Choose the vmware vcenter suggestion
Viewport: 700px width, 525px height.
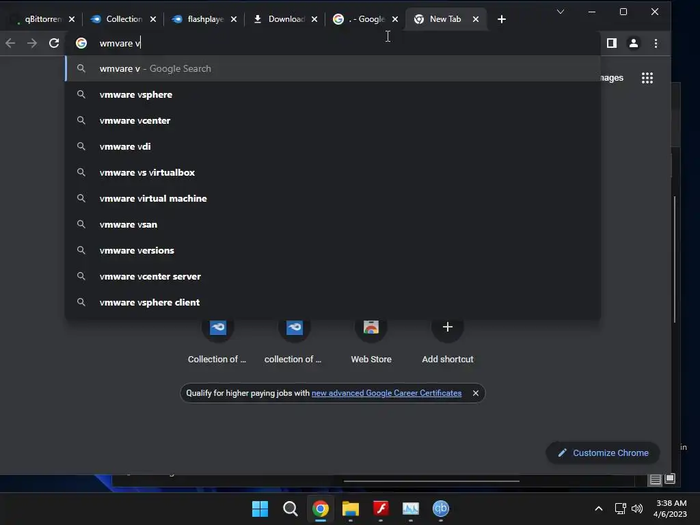pyautogui.click(x=333, y=120)
